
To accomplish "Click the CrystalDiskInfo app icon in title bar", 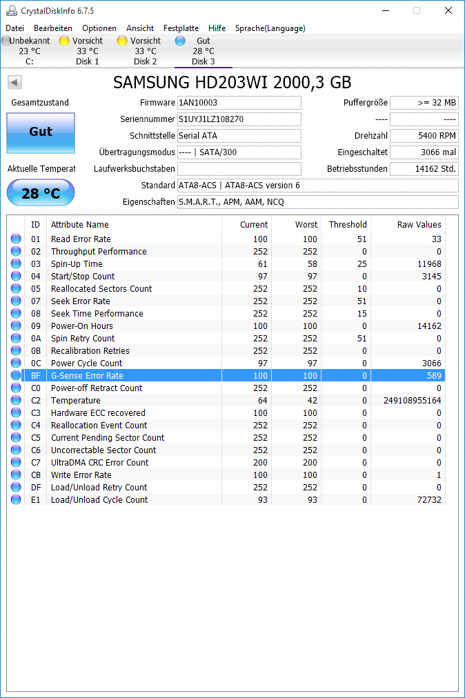I will click(11, 10).
